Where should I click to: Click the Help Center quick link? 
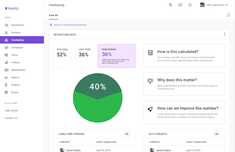pos(11,111)
